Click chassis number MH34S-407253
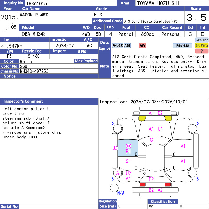The height and width of the screenshot is (209, 209). click(34, 71)
